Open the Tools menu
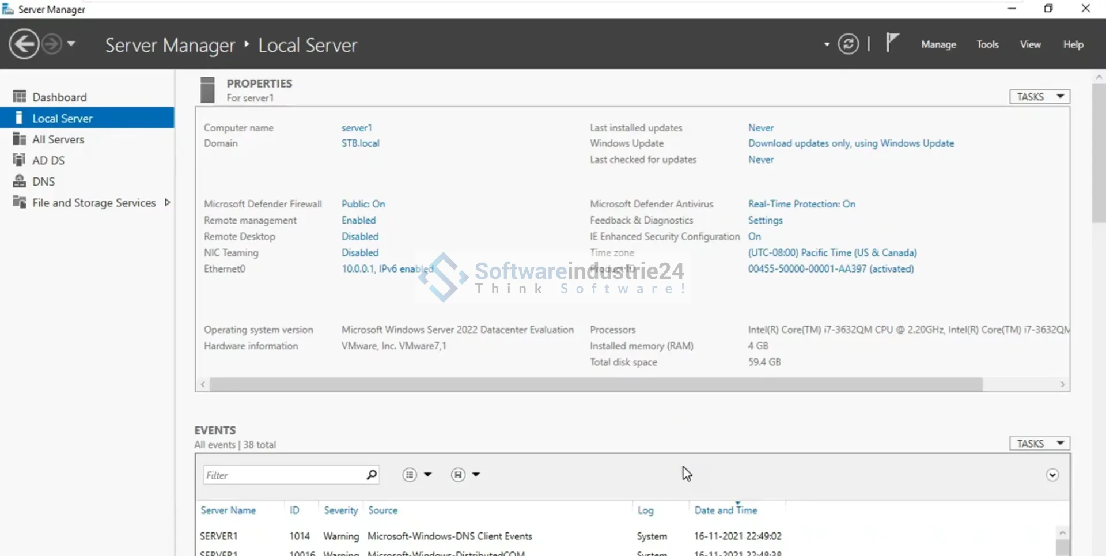1106x556 pixels. point(987,44)
